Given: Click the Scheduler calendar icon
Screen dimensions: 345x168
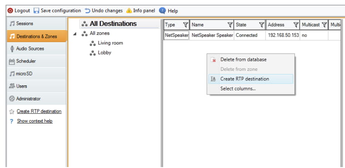Looking at the screenshot, I should point(12,61).
